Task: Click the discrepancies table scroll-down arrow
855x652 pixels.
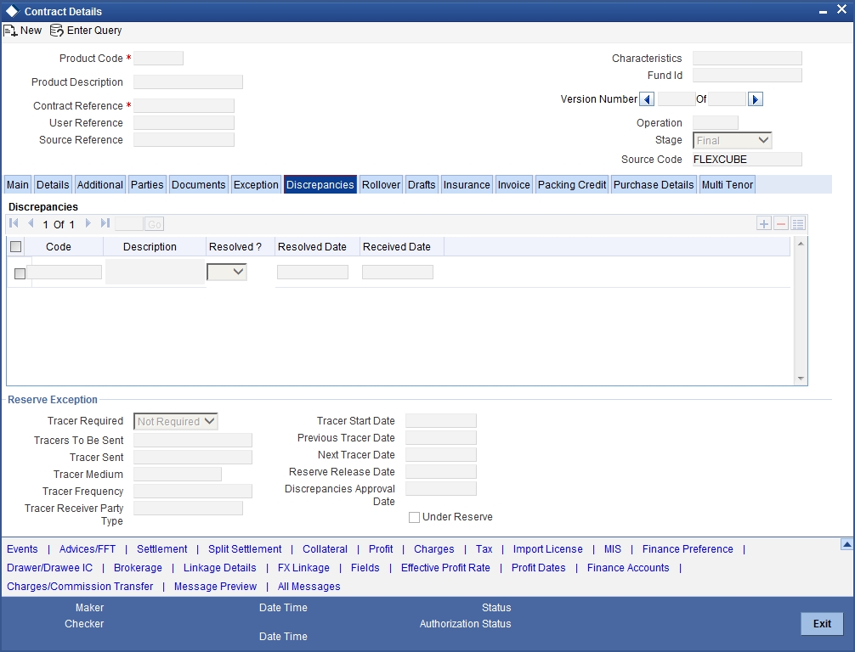Action: pyautogui.click(x=801, y=379)
